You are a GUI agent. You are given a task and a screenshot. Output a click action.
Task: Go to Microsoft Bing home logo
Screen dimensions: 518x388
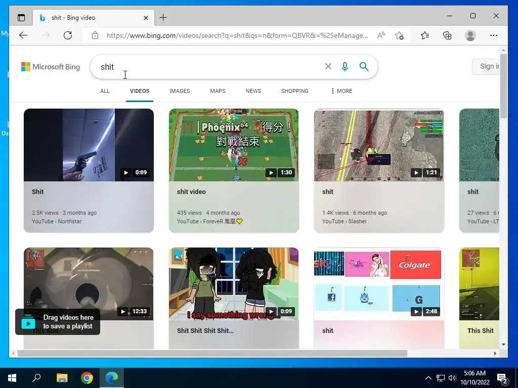(51, 67)
